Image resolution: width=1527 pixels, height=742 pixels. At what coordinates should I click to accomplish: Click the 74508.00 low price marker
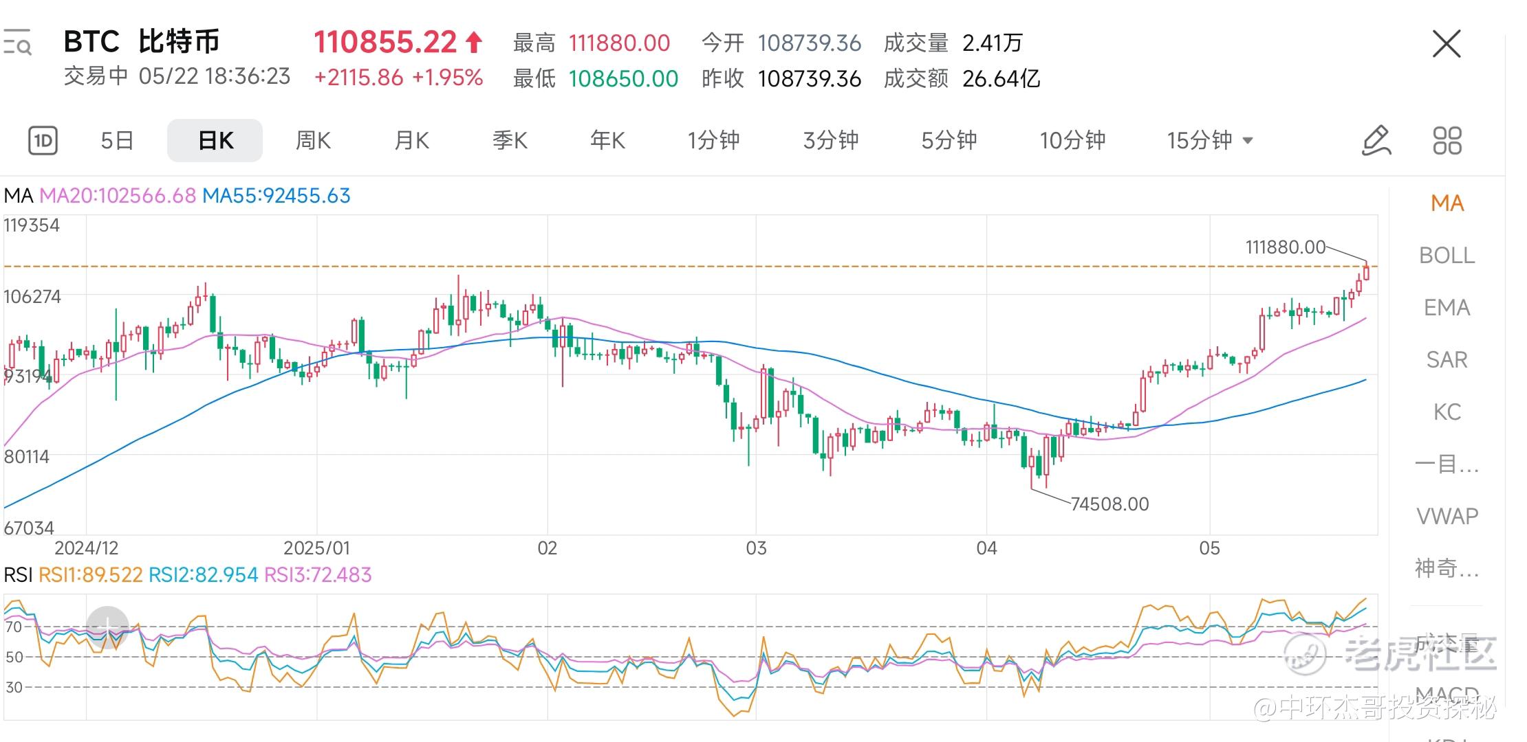click(x=1109, y=504)
